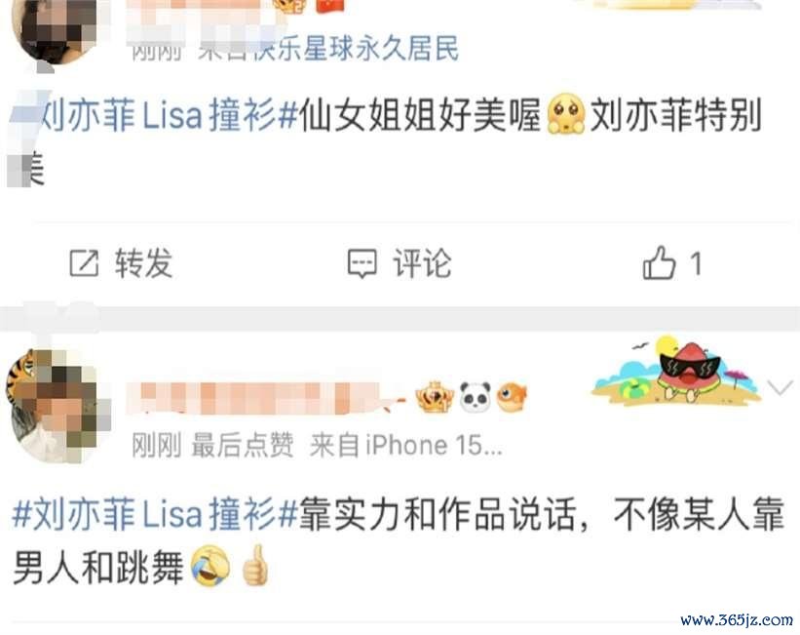Image resolution: width=800 pixels, height=635 pixels.
Task: Open the comment (评论) speech bubble icon
Action: tap(362, 263)
